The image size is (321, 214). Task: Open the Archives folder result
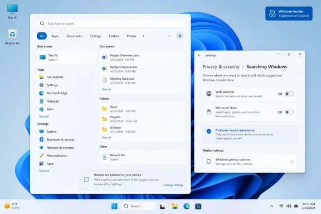(142, 129)
